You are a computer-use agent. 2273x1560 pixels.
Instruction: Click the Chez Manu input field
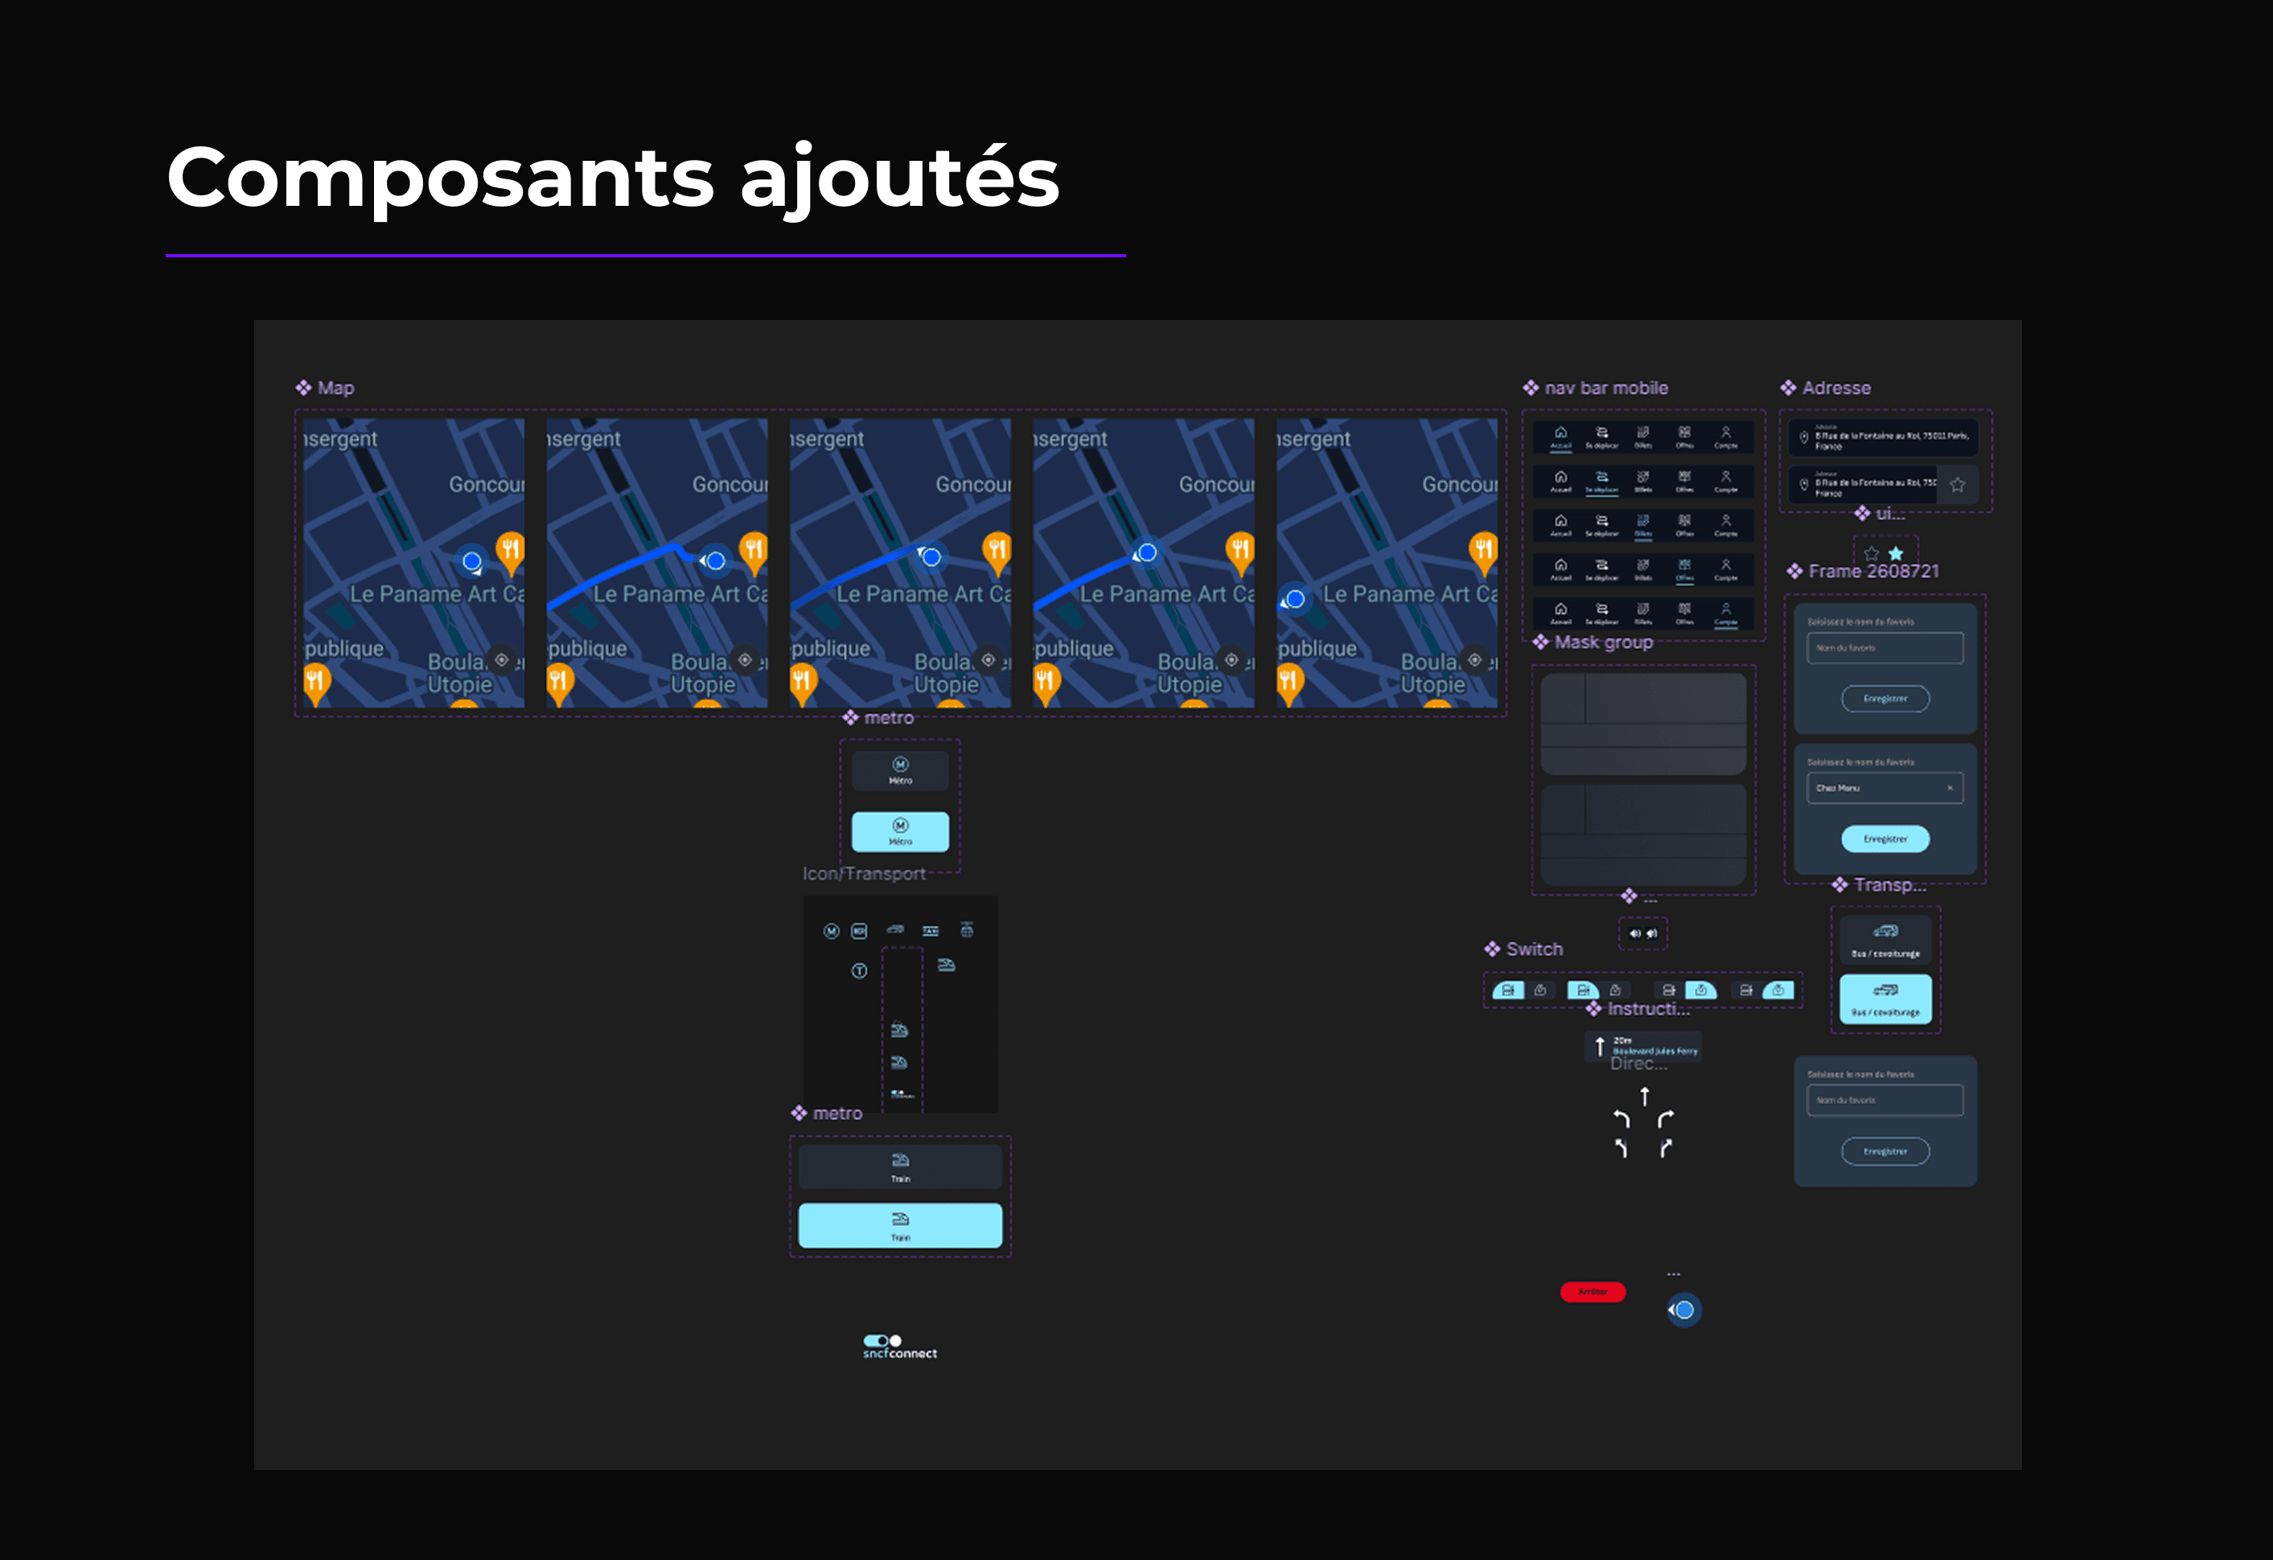(1885, 787)
